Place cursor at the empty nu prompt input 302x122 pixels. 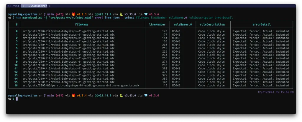click(17, 99)
